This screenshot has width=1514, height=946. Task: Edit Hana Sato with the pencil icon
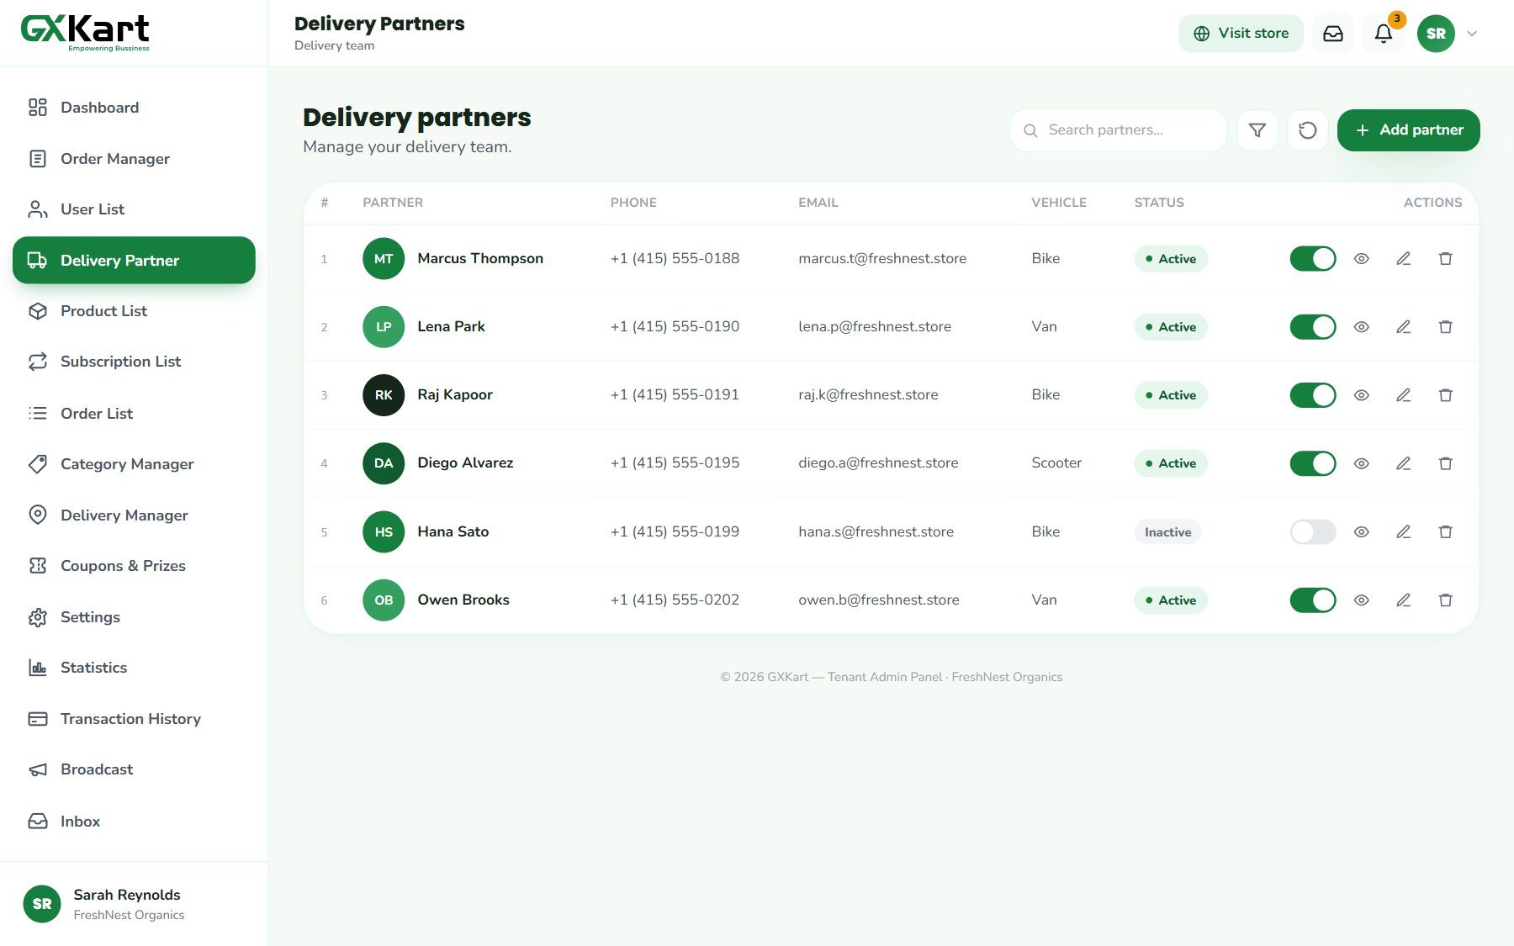1404,531
